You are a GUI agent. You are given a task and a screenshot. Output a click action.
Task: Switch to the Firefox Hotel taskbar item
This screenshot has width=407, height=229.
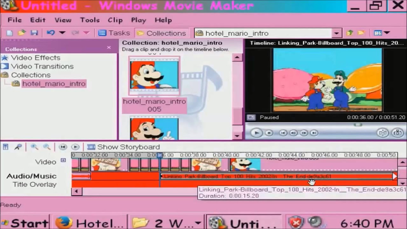[x=90, y=223]
